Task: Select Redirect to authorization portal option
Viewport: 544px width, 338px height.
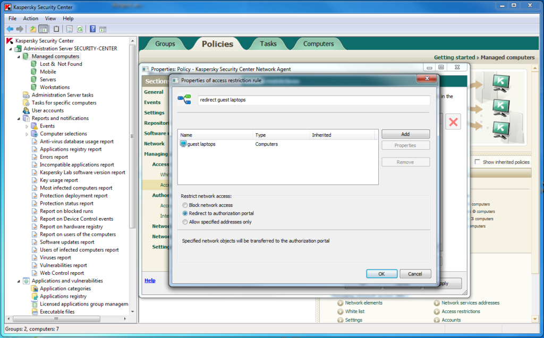Action: click(x=185, y=213)
